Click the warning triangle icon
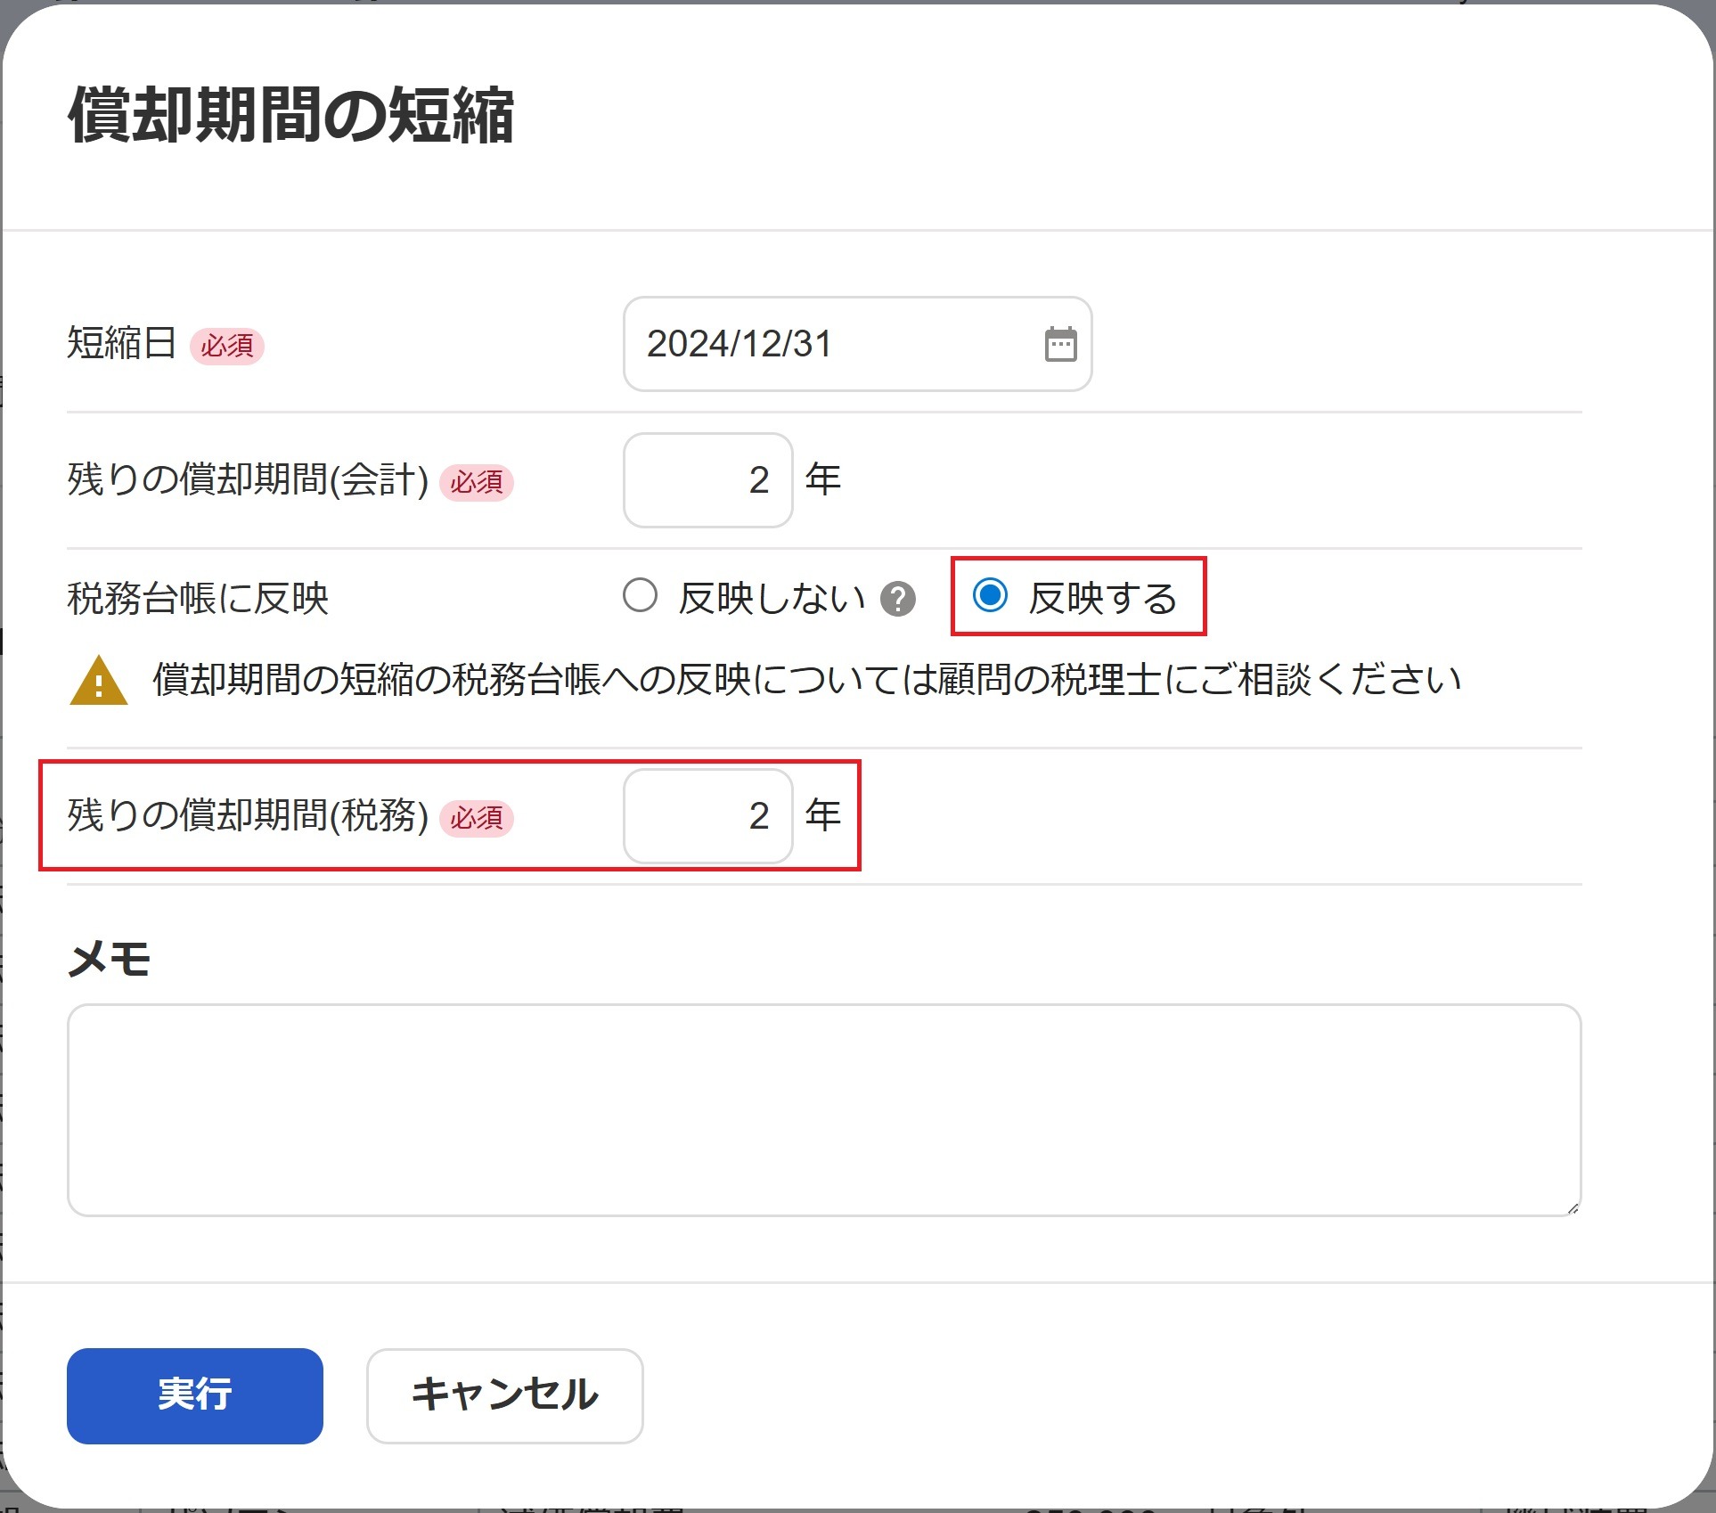The width and height of the screenshot is (1716, 1513). coord(99,681)
